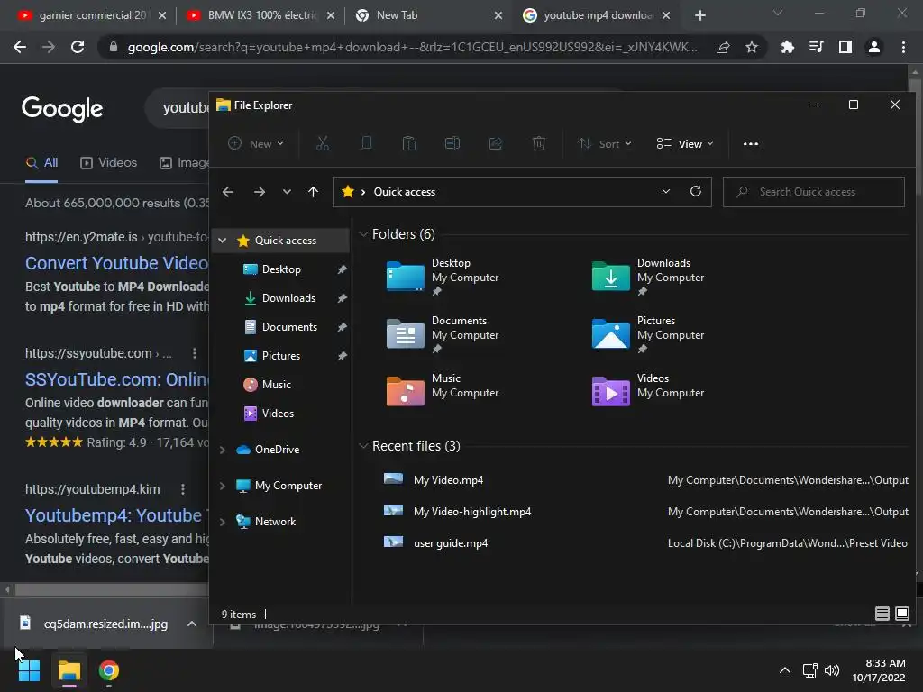Click the Chrome taskbar icon
Screen dimensions: 923x692
coord(109,670)
